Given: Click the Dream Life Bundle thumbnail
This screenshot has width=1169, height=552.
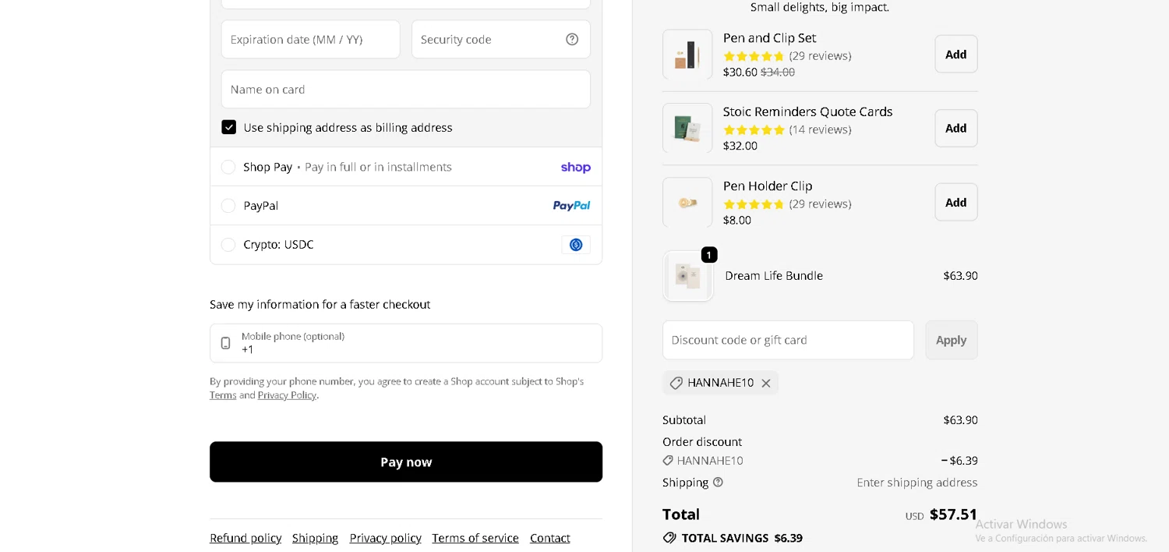Looking at the screenshot, I should [x=687, y=276].
